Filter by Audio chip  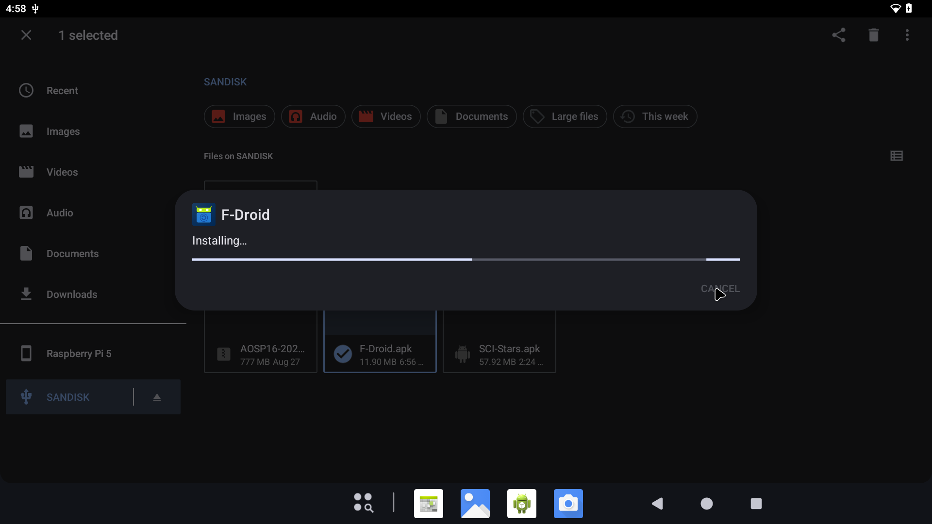313,116
